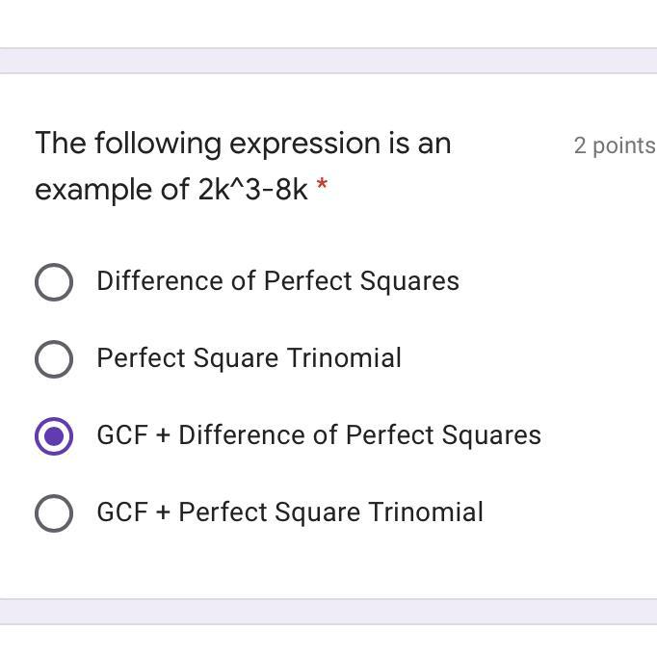This screenshot has height=656, width=657.
Task: Click the '2k^3-8k' expression text
Action: coord(253,190)
